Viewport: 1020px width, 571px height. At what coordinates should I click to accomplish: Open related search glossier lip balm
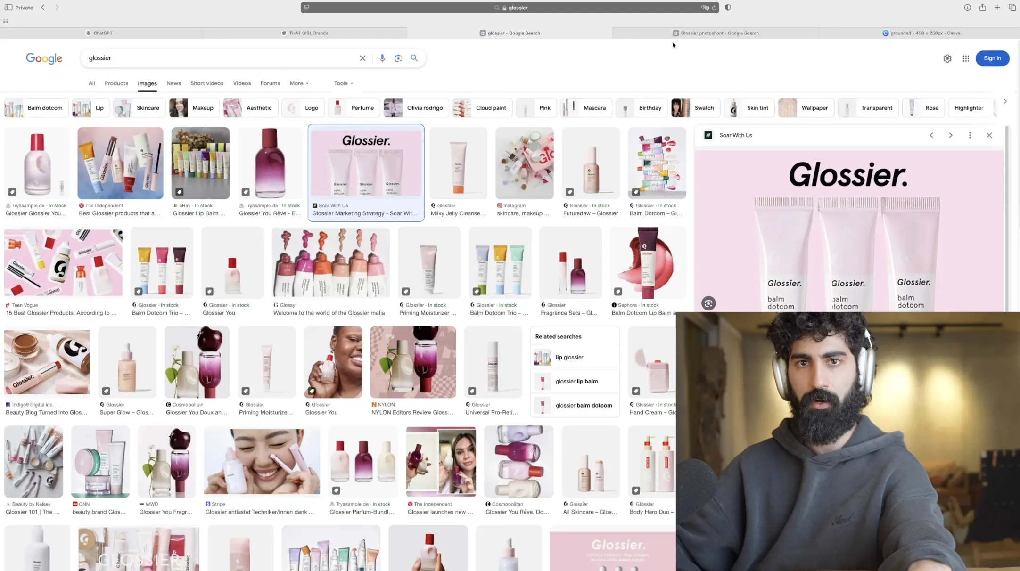point(575,381)
